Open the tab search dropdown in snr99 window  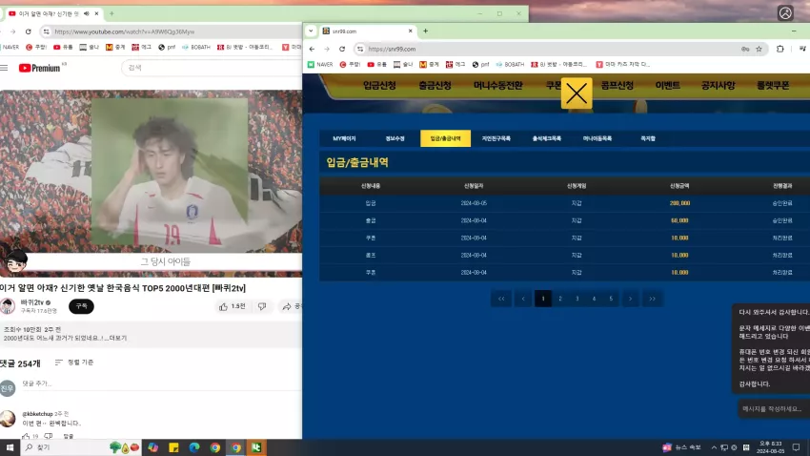(311, 31)
